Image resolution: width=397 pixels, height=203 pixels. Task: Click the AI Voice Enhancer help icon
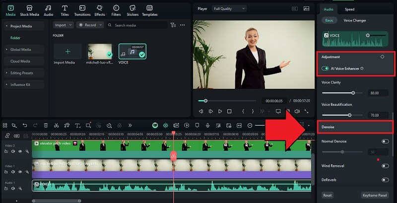coord(362,68)
